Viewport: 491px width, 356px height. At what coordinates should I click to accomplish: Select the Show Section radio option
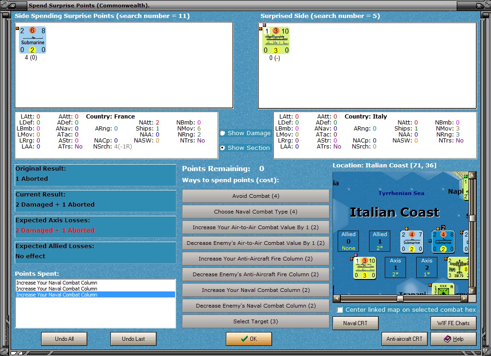(x=222, y=148)
